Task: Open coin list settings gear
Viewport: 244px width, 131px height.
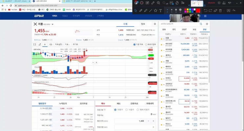Action: pos(207,24)
